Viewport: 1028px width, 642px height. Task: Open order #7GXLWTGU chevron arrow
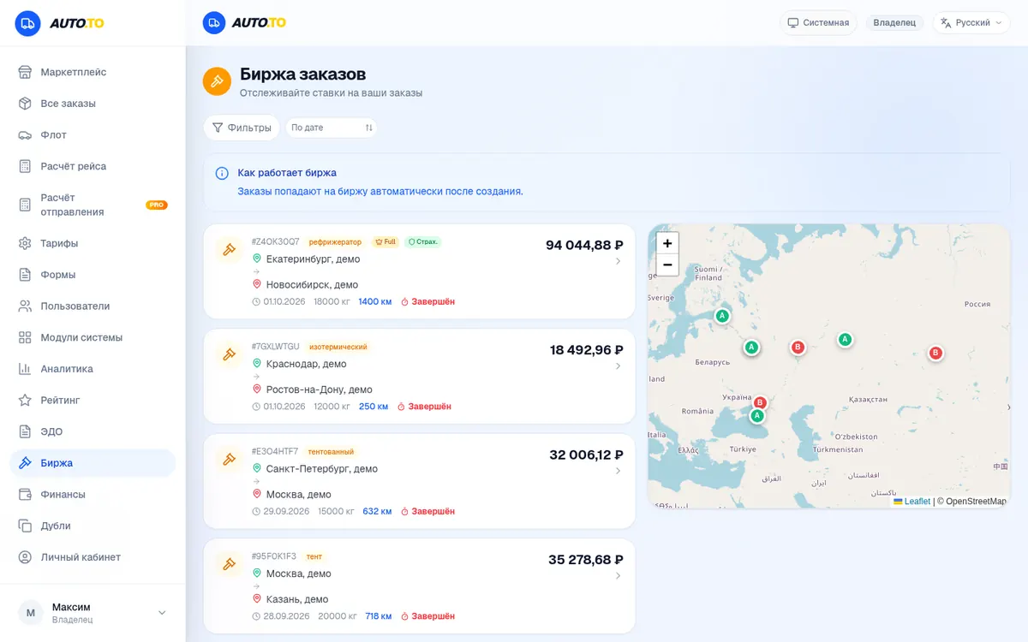click(x=619, y=366)
